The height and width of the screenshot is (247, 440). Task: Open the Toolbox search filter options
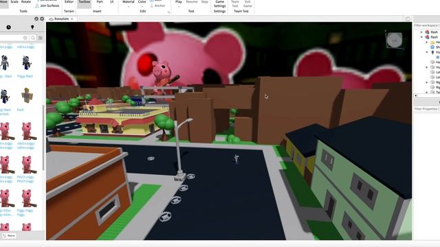(41, 38)
